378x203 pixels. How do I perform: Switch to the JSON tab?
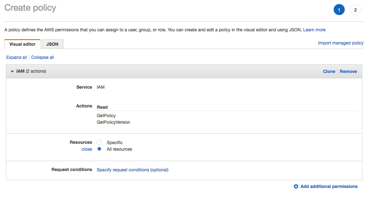pos(52,44)
